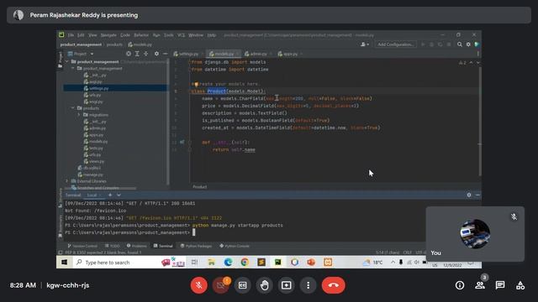The height and width of the screenshot is (302, 538).
Task: Open Microsoft Edge from the taskbar
Action: click(x=228, y=263)
